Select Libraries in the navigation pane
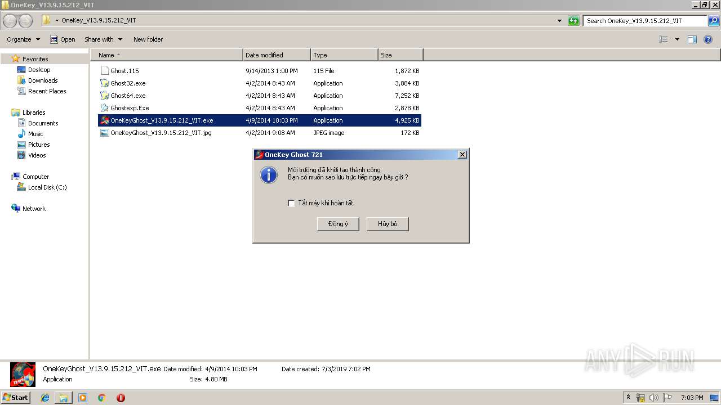721x405 pixels. coord(34,112)
